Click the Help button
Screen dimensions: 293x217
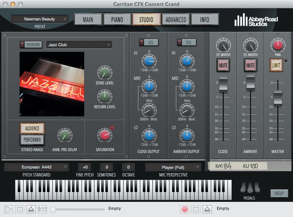279,193
